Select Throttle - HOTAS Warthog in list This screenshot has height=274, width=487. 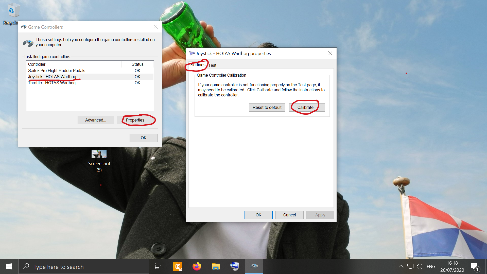(90, 83)
